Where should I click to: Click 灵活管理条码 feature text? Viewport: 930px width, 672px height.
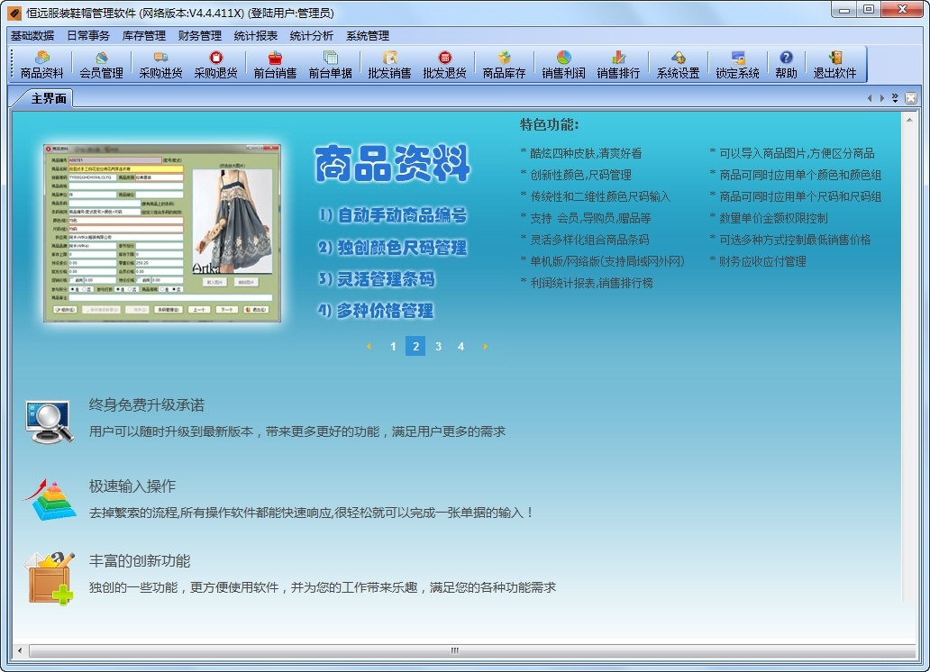pyautogui.click(x=377, y=278)
